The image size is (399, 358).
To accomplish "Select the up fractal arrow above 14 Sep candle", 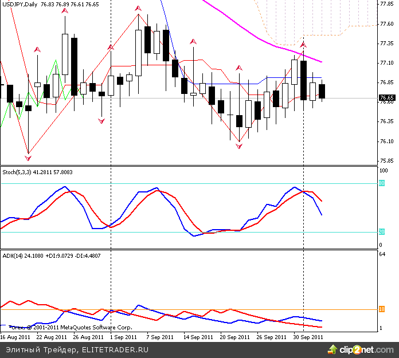I will pyautogui.click(x=193, y=42).
